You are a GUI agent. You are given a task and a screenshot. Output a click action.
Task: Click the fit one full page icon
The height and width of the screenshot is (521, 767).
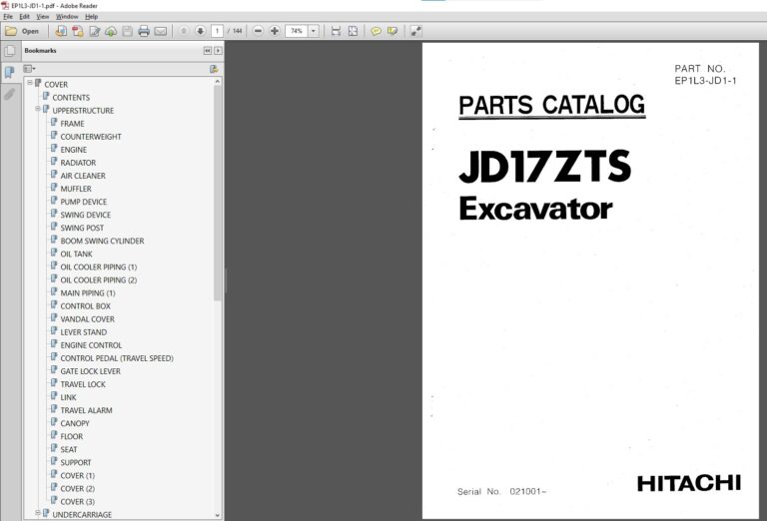(353, 31)
